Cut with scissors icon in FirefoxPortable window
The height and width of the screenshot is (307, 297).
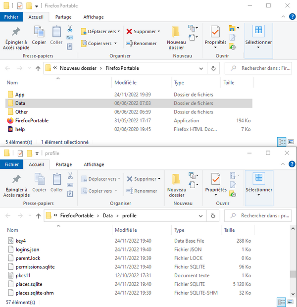pos(70,28)
